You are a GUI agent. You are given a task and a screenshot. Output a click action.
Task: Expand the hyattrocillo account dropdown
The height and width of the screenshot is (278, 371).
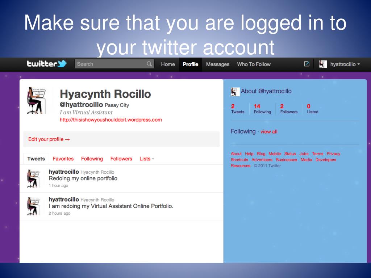pyautogui.click(x=345, y=64)
